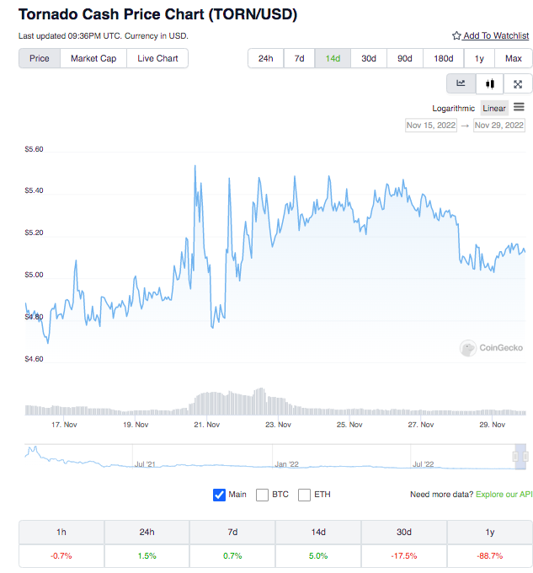Image resolution: width=533 pixels, height=573 pixels.
Task: Select the Price tab
Action: point(40,58)
